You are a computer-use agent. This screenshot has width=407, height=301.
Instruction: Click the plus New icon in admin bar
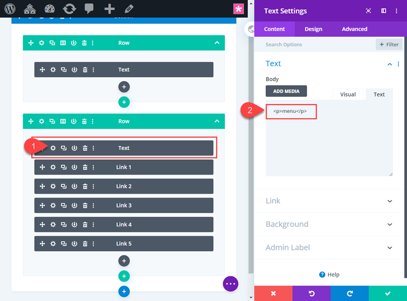coord(109,9)
